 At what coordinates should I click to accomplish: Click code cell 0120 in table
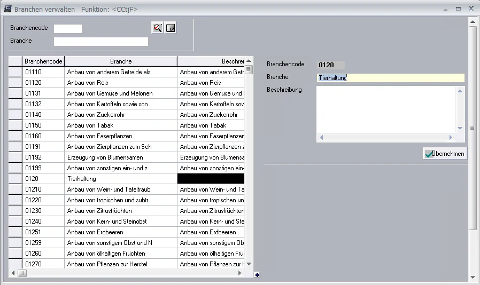click(43, 179)
